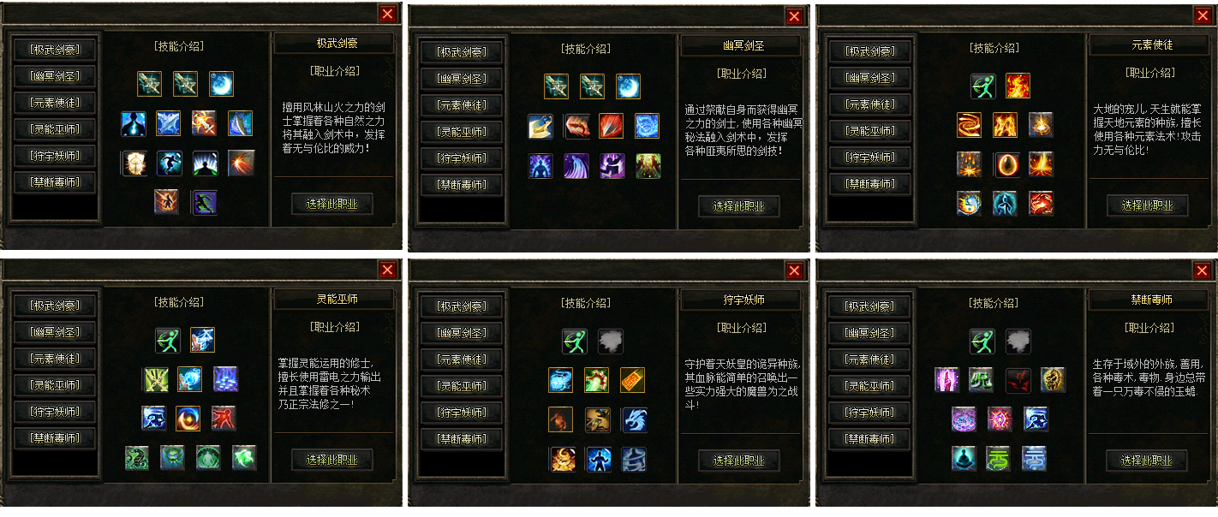Choose the golden mask skill icon in 禁断毒师 panel
This screenshot has height=517, width=1218.
click(x=1054, y=379)
